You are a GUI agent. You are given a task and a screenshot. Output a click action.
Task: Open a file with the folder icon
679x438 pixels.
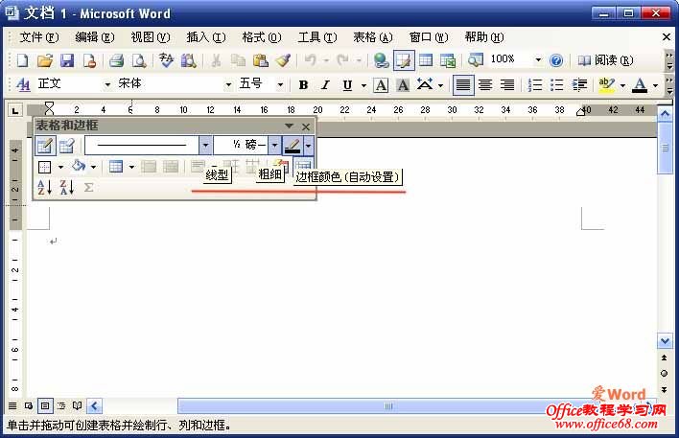[45, 60]
